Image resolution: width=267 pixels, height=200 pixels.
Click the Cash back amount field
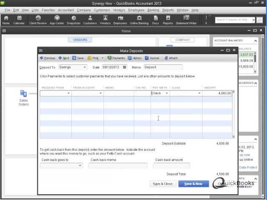coord(171,165)
